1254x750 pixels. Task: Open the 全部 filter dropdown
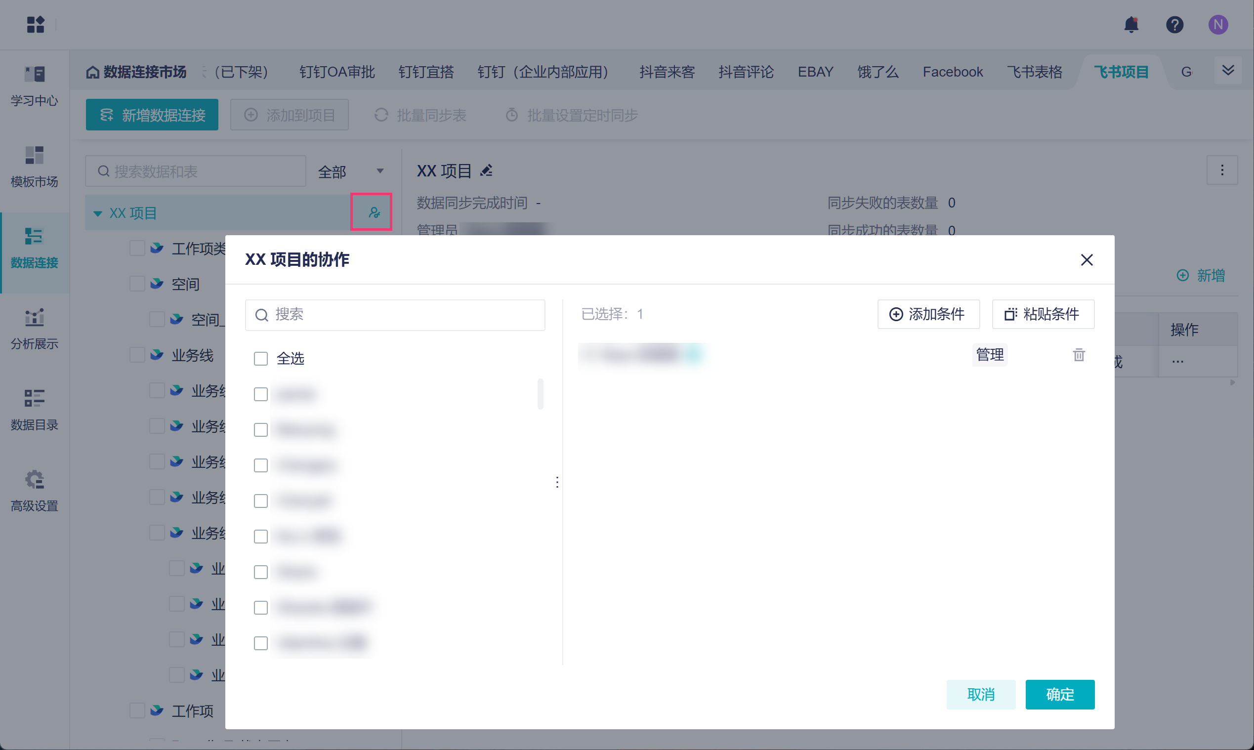click(351, 172)
